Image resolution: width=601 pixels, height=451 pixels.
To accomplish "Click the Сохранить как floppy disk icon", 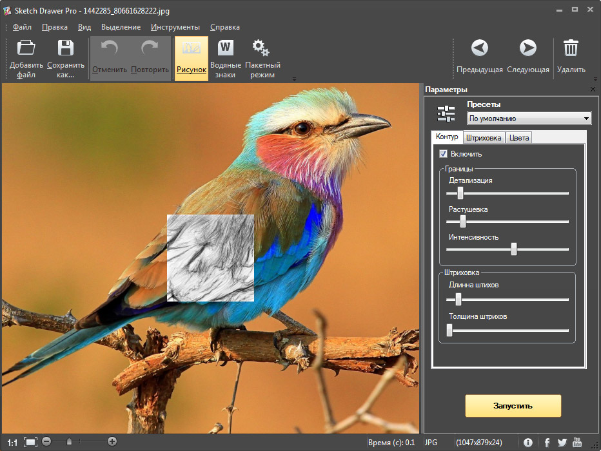I will [x=65, y=48].
